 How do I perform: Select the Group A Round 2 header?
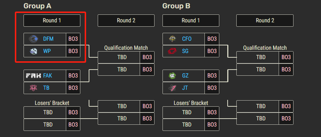(x=126, y=21)
